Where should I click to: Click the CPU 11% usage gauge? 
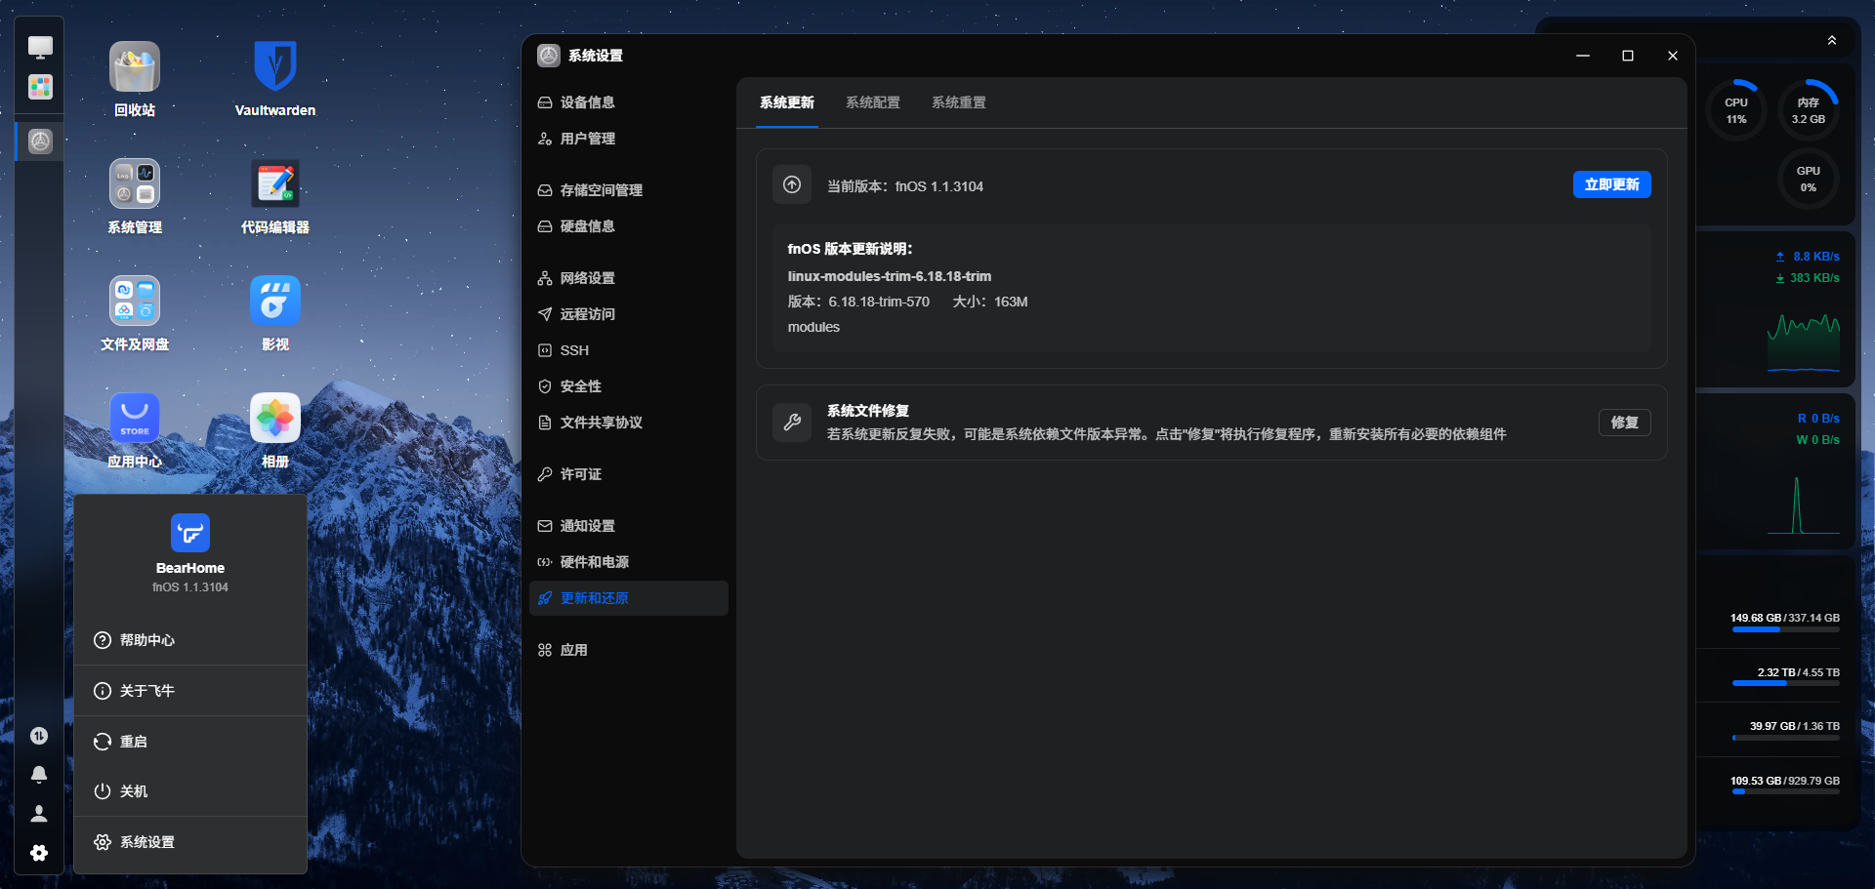[1736, 110]
